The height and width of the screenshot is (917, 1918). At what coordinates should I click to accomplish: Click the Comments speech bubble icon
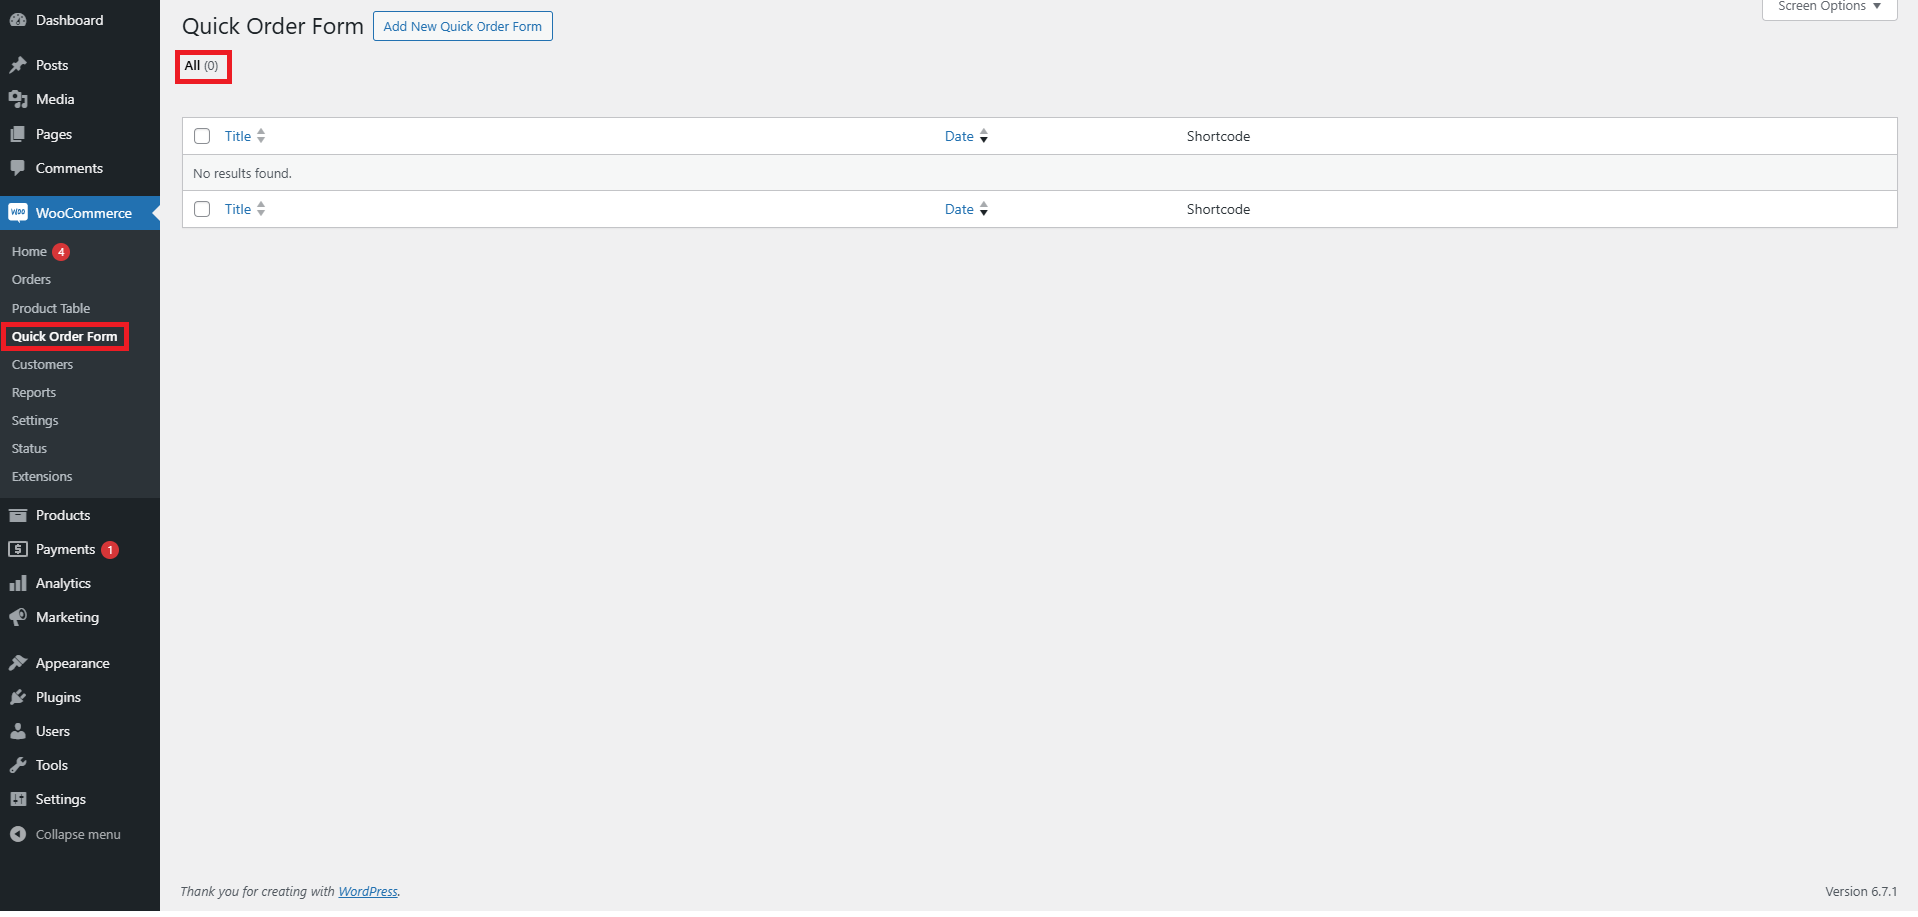click(x=18, y=168)
